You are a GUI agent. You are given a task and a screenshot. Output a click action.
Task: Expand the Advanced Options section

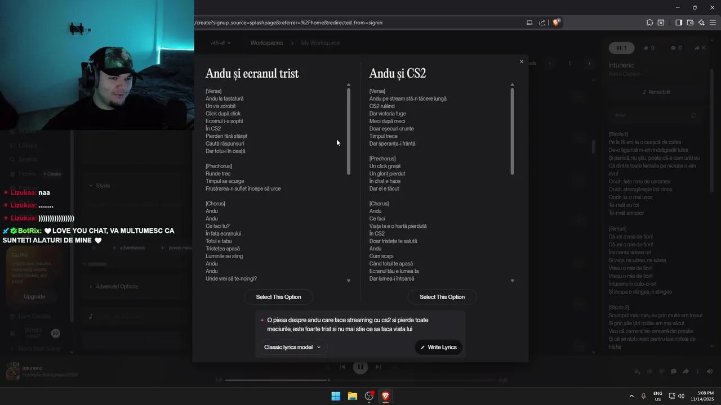click(x=113, y=286)
